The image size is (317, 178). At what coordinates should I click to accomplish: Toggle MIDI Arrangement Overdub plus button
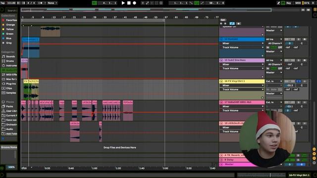(x=143, y=3)
